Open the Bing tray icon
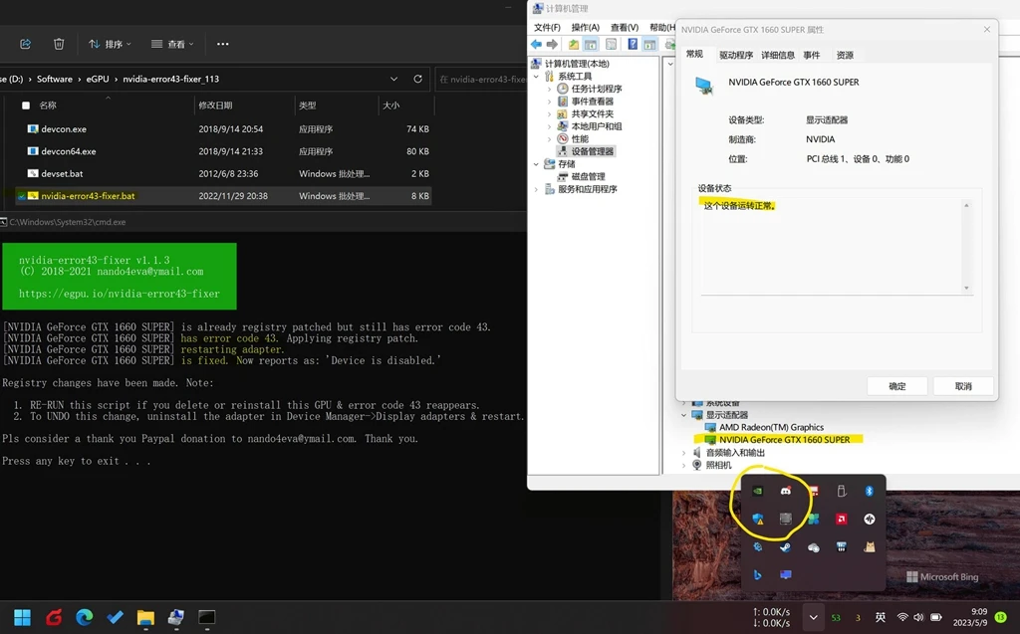Image resolution: width=1020 pixels, height=634 pixels. (x=758, y=575)
